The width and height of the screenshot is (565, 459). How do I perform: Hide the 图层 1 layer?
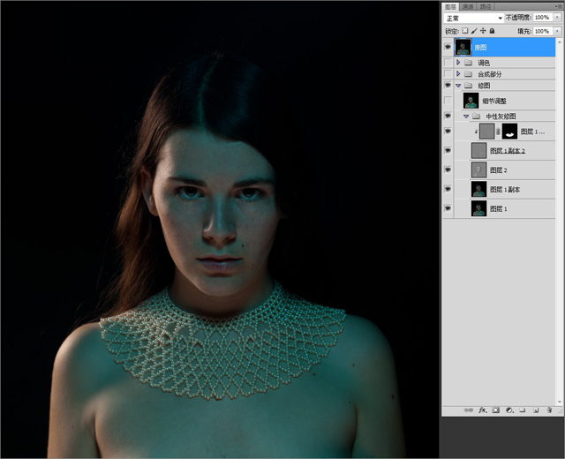pos(448,209)
